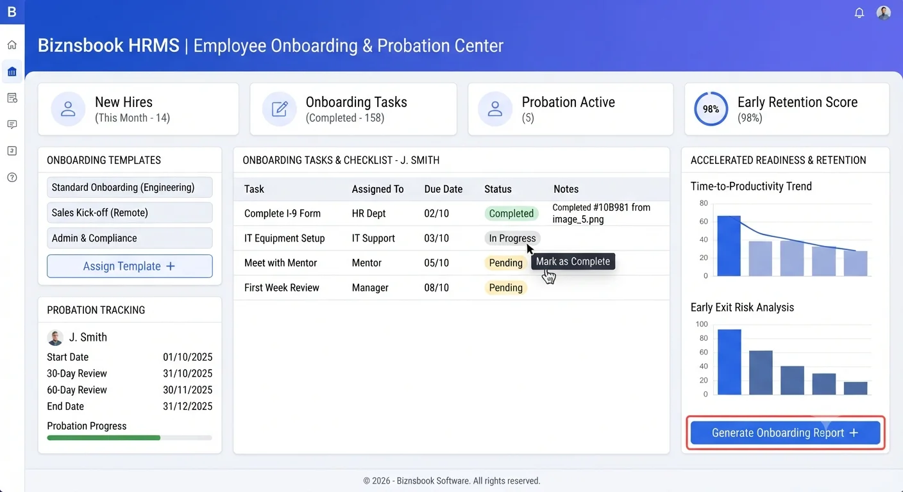Click the Onboarding Tasks pencil icon
Image resolution: width=903 pixels, height=492 pixels.
(280, 109)
